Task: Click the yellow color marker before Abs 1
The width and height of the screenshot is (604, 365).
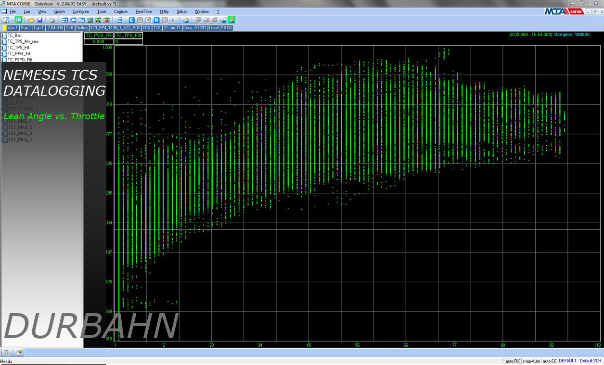Action: [4, 28]
